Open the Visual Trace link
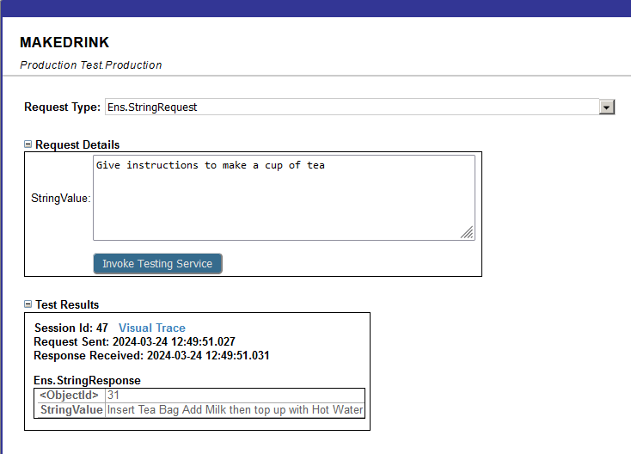Viewport: 631px width, 454px height. [x=151, y=328]
